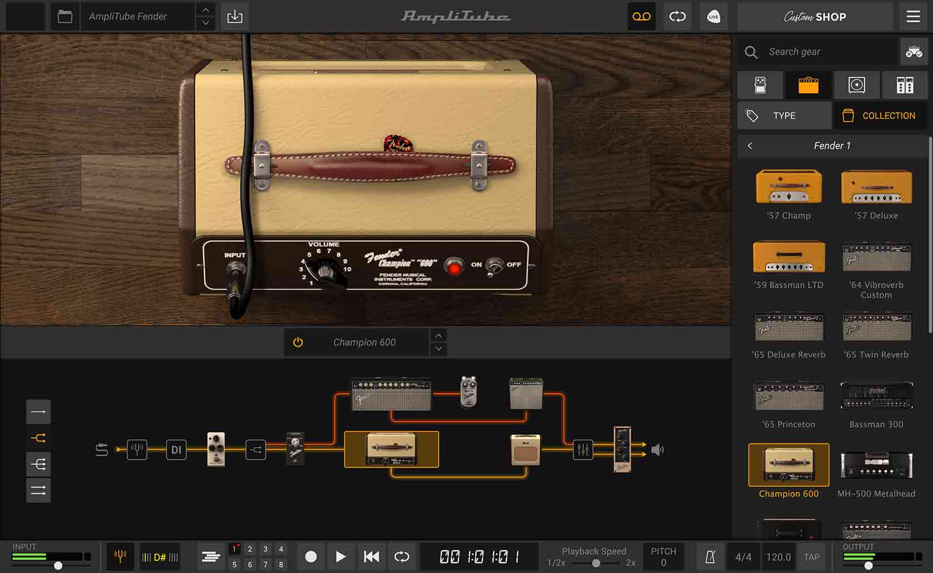The image size is (933, 573).
Task: Select the DI block in the chain
Action: point(176,449)
